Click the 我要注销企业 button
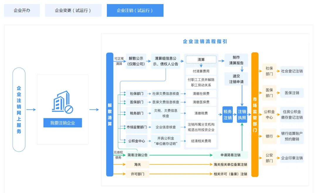Image resolution: width=317 pixels, height=193 pixels. (63, 123)
